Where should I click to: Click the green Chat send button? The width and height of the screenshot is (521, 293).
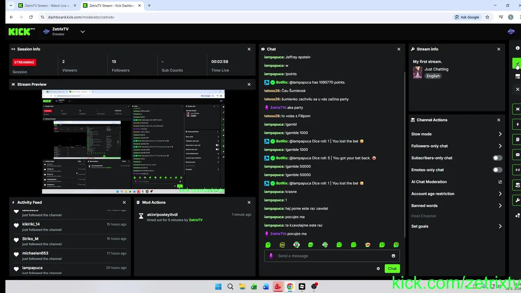coord(392,269)
